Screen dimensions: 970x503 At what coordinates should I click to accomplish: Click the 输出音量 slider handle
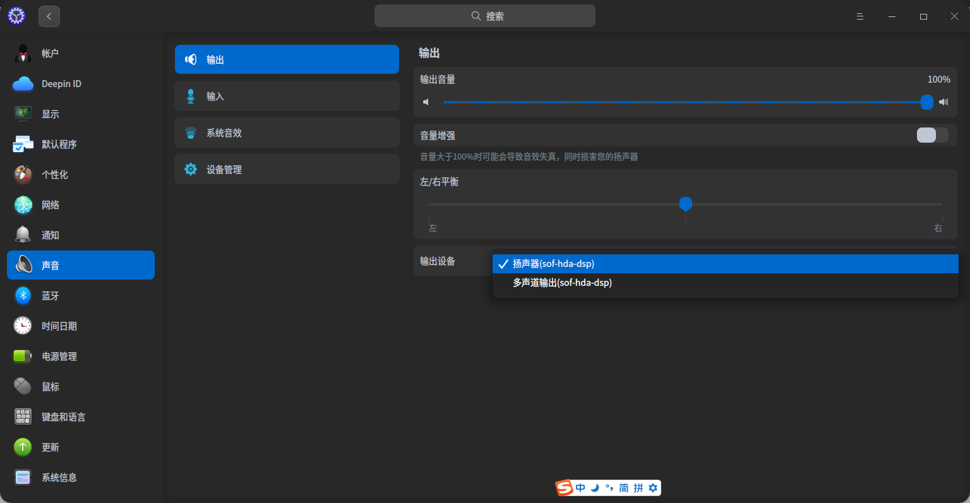[x=926, y=102]
